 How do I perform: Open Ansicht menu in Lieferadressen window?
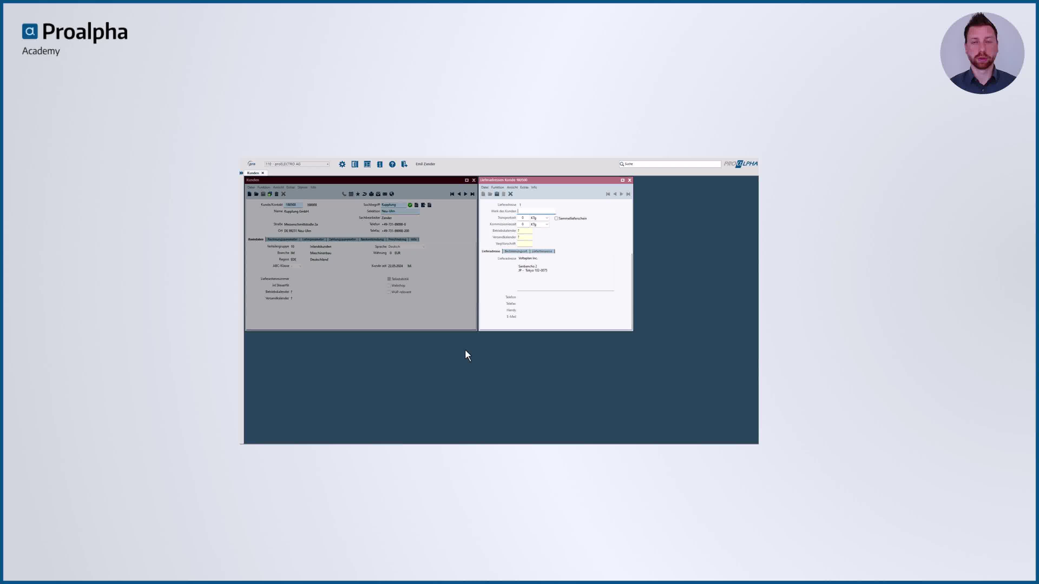[x=512, y=187]
